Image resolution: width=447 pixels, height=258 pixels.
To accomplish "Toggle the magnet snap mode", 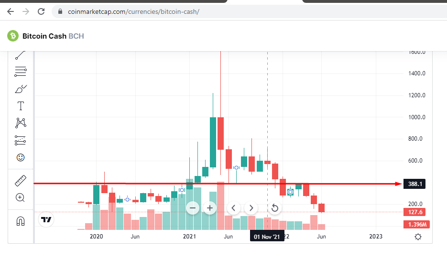I will tap(21, 221).
